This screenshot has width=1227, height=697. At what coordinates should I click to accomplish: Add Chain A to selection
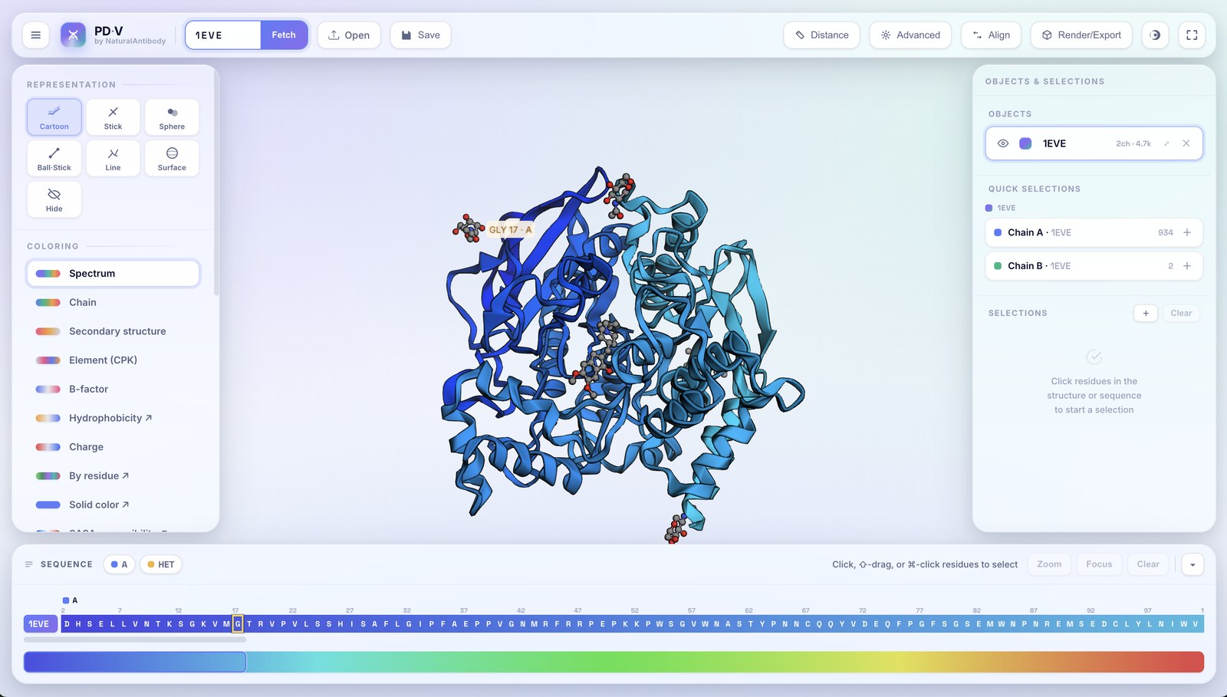1187,232
